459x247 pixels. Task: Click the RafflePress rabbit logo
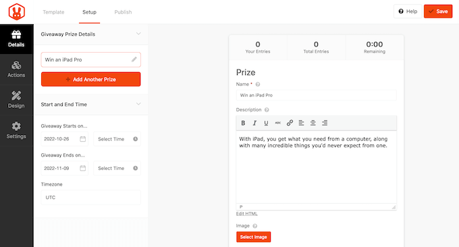coord(17,11)
